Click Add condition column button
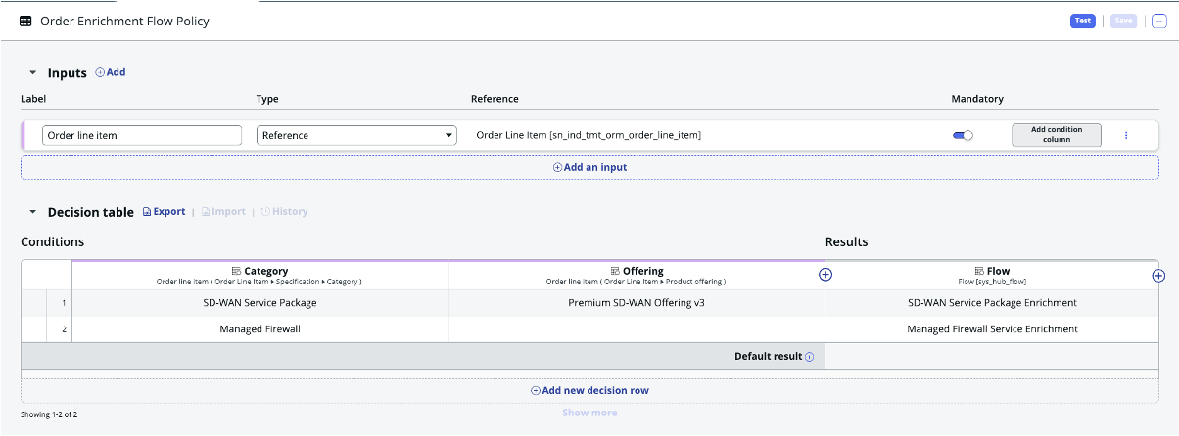The image size is (1179, 436). click(1057, 135)
